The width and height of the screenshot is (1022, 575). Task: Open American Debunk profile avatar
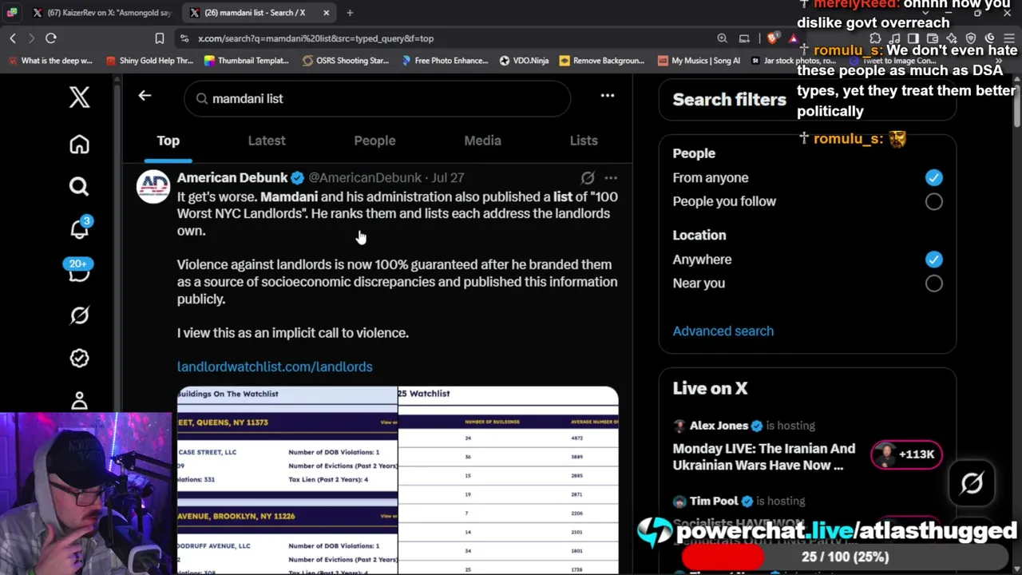point(153,186)
